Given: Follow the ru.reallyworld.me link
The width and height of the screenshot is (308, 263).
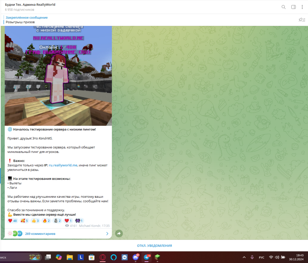Looking at the screenshot, I should tap(63, 165).
